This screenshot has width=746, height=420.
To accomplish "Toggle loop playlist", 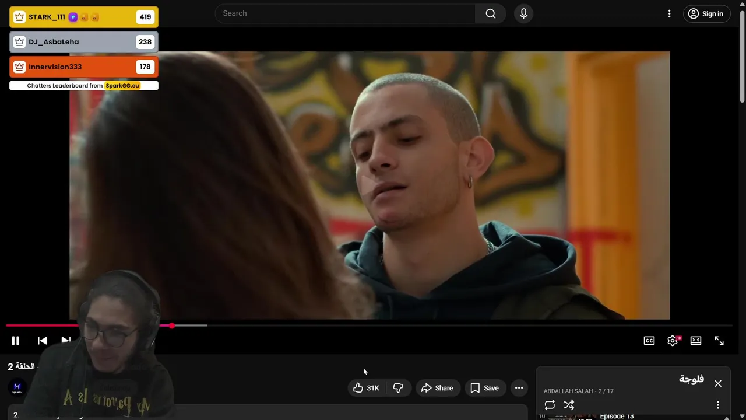I will click(x=550, y=405).
